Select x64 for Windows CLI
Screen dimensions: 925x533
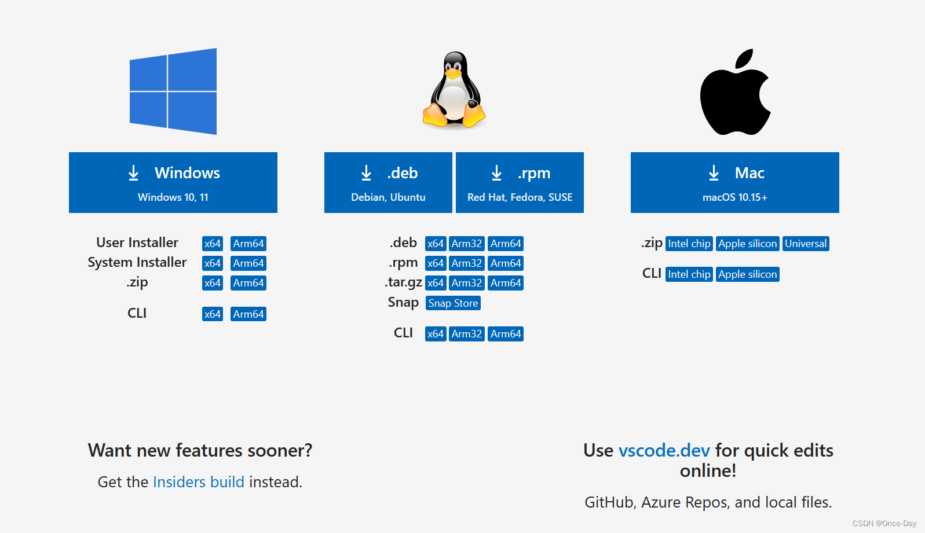(x=213, y=314)
